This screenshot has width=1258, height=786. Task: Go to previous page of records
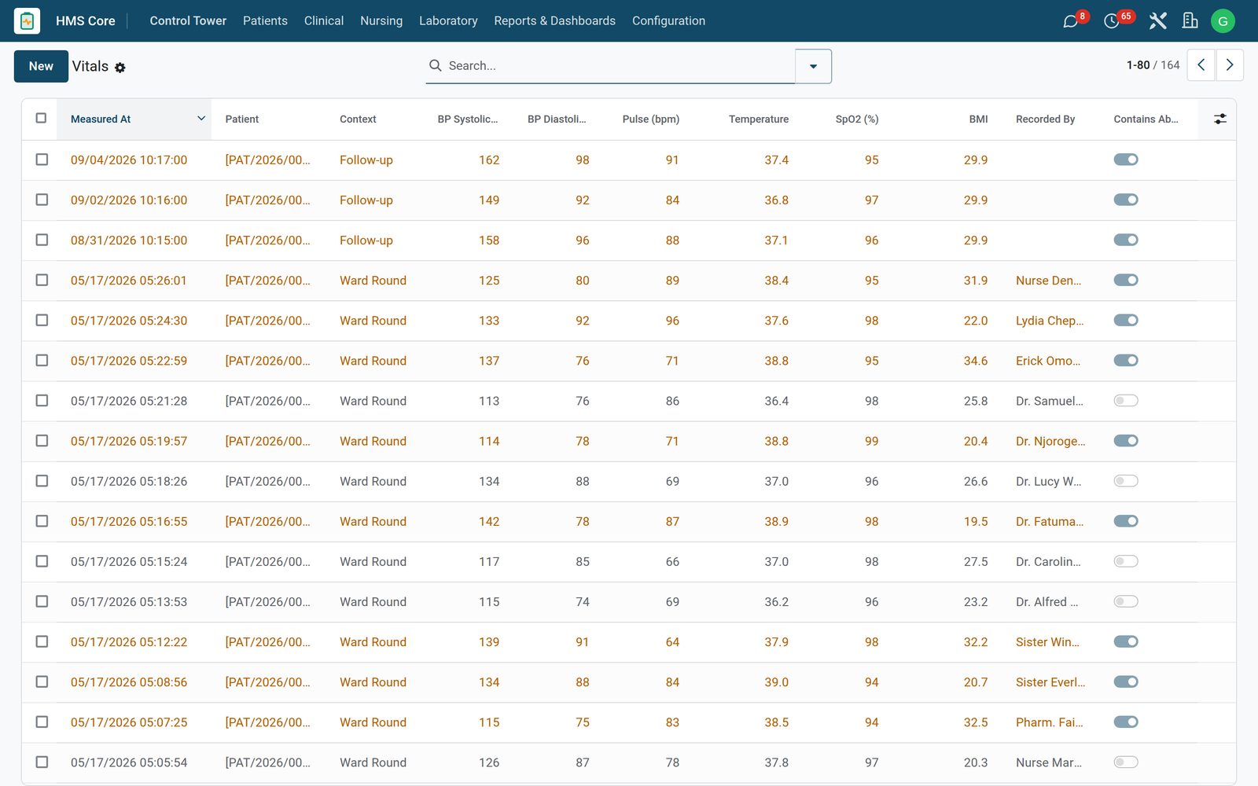pos(1201,65)
